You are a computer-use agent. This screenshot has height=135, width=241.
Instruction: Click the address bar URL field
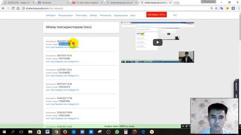(x=117, y=8)
